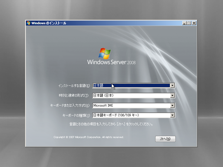Open the インストールする言語 dropdown arrow
This screenshot has width=223, height=167.
(x=173, y=85)
